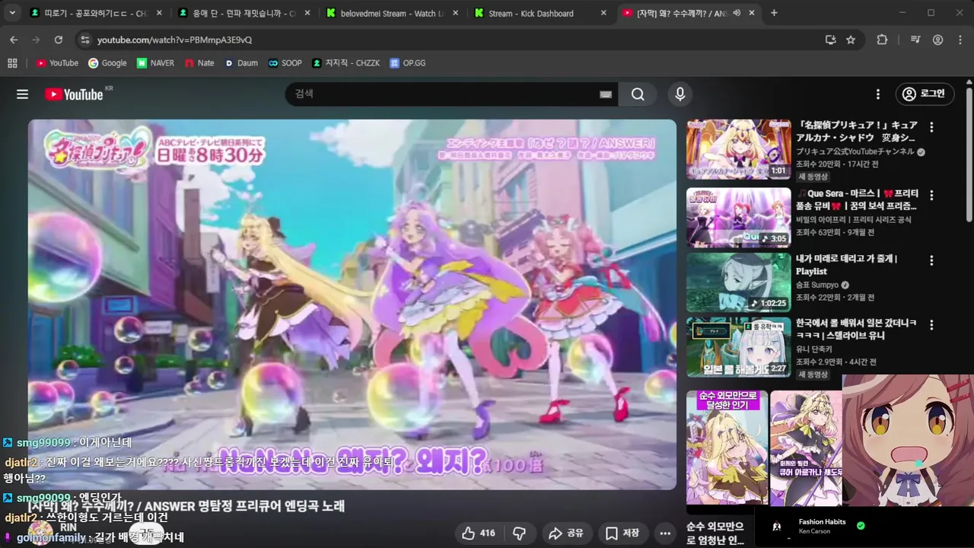Open the Que Sera 3:05 thumbnail
The width and height of the screenshot is (974, 548).
(x=739, y=218)
